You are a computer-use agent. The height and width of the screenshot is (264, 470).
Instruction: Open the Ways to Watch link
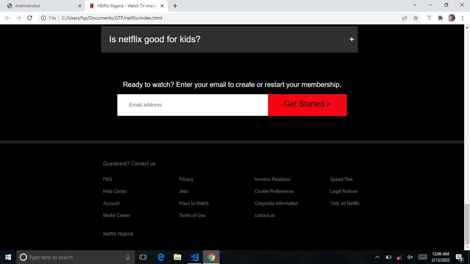(194, 203)
